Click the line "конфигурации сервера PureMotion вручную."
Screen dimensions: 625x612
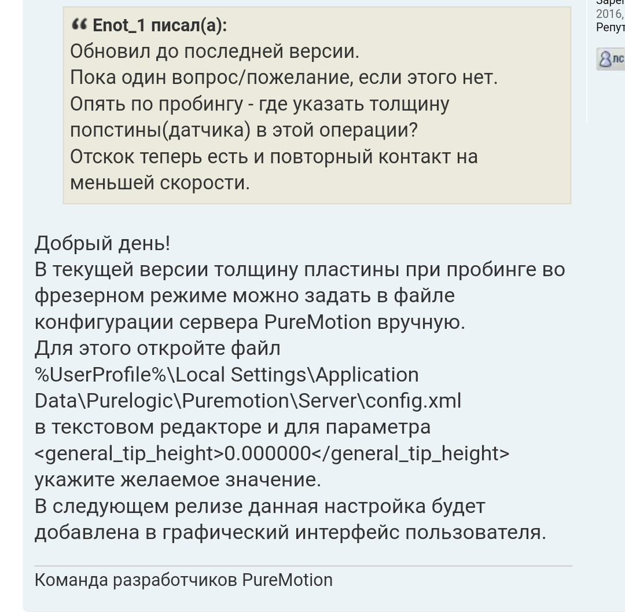[x=249, y=322]
